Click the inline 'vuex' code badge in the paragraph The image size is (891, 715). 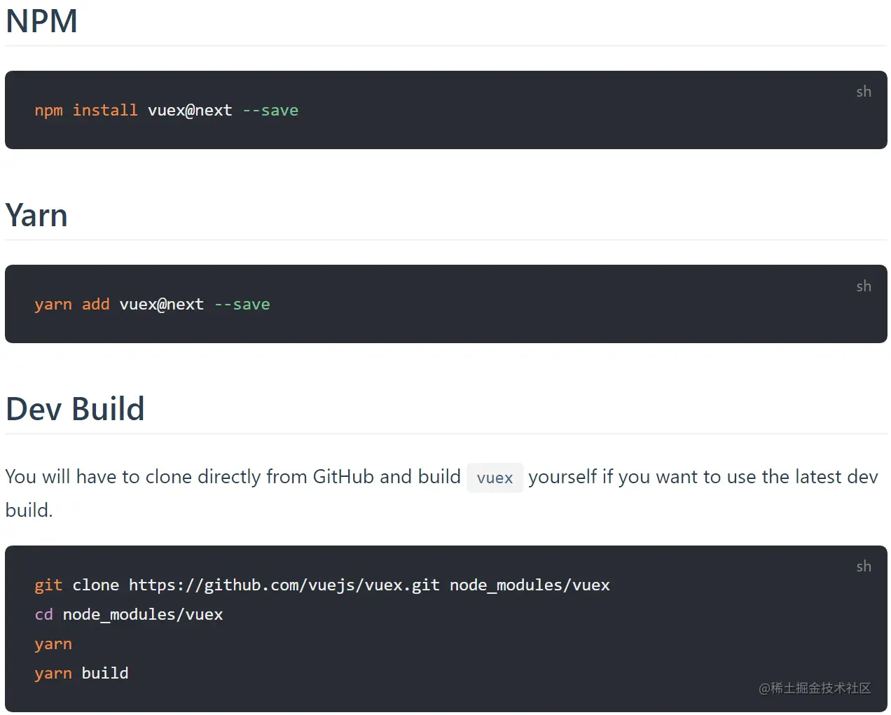tap(495, 478)
